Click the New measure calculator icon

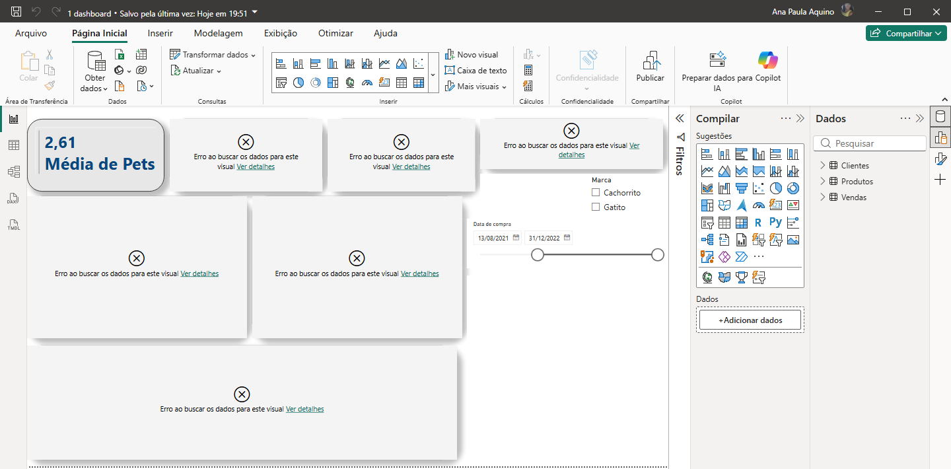coord(528,70)
